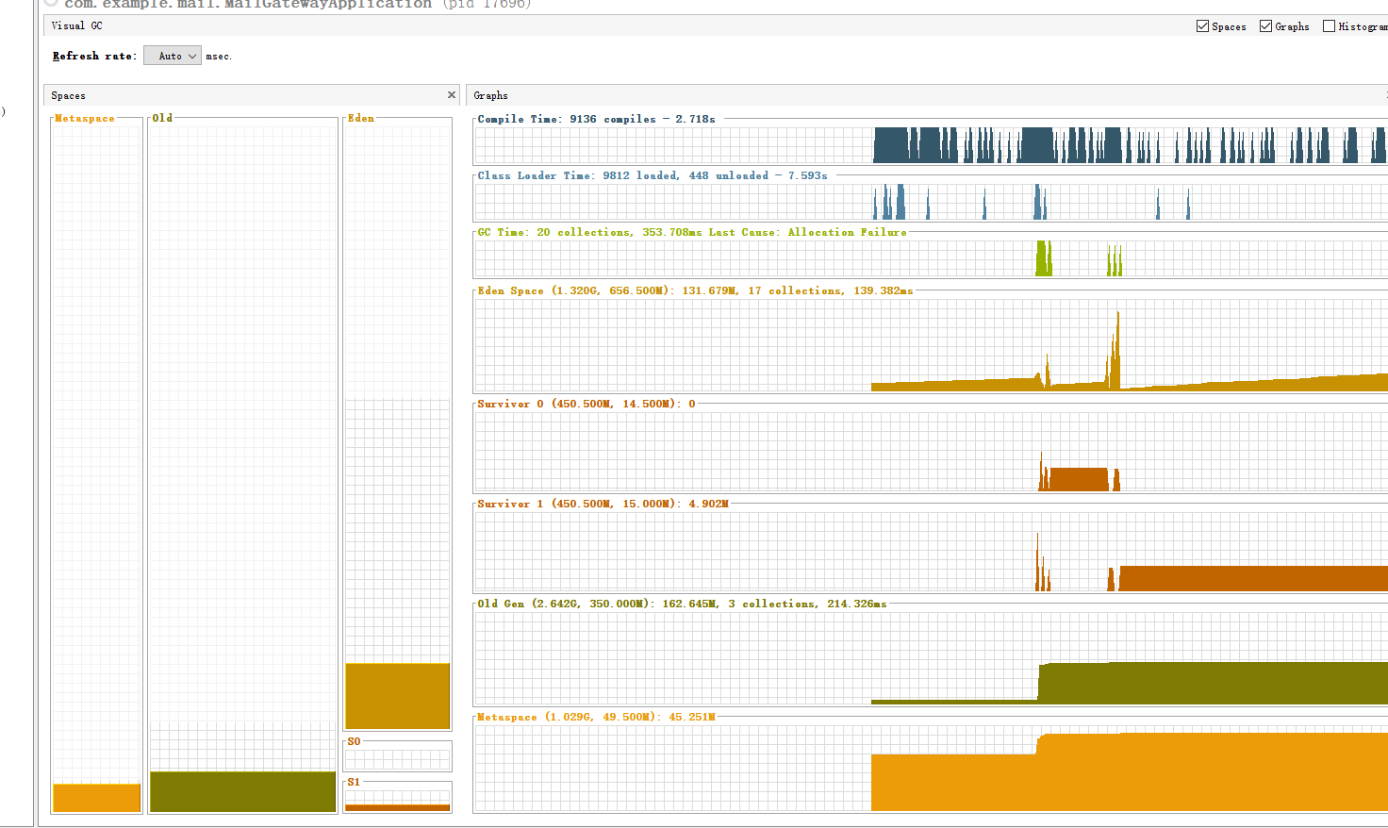Click the S0 survivor space box
1388x828 pixels.
[x=397, y=759]
